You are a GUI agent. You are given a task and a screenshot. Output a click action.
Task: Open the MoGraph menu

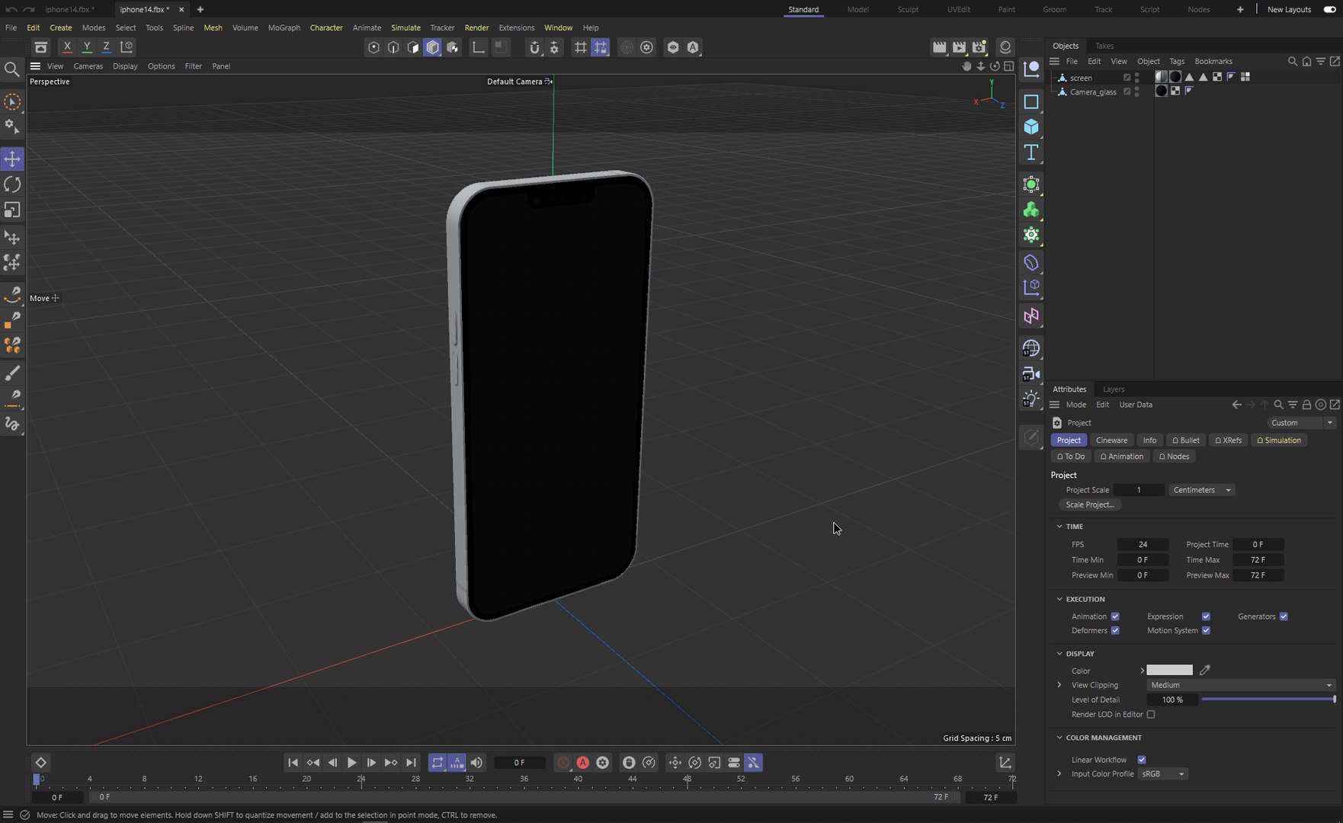click(284, 27)
